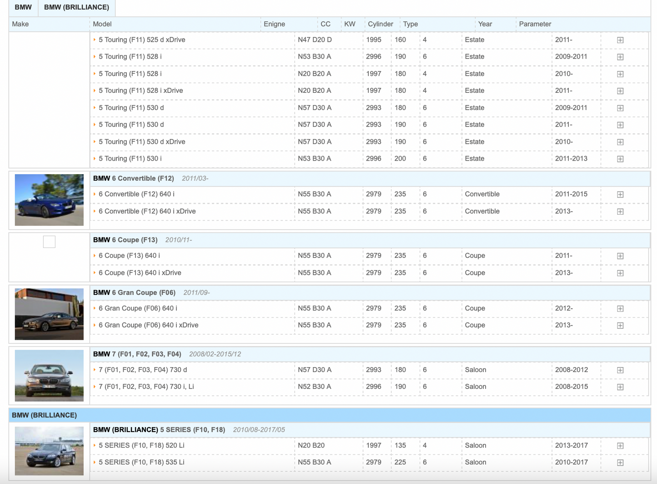This screenshot has height=484, width=657.
Task: Open plus icon for 7 series 730 i, Li
Action: point(620,387)
